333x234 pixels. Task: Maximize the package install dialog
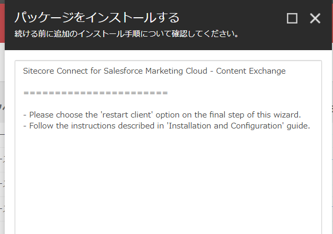(x=292, y=18)
